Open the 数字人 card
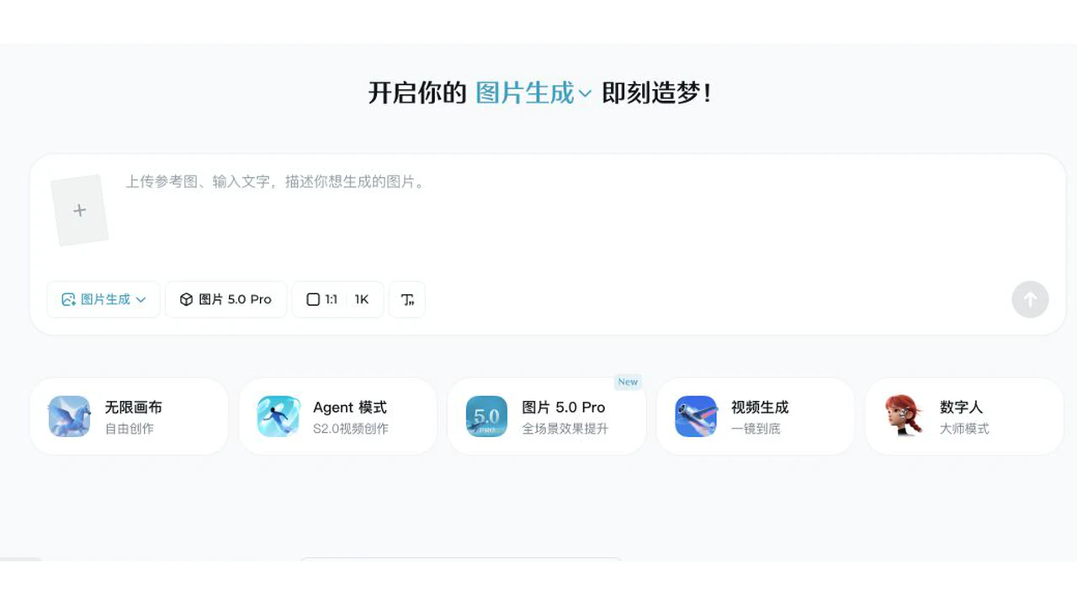This screenshot has height=605, width=1077. [x=964, y=417]
